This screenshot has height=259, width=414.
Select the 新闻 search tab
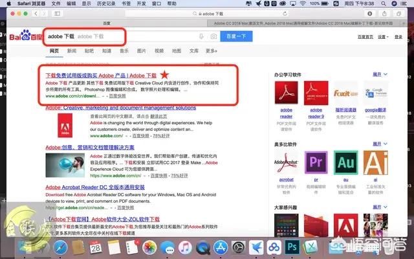coord(72,51)
